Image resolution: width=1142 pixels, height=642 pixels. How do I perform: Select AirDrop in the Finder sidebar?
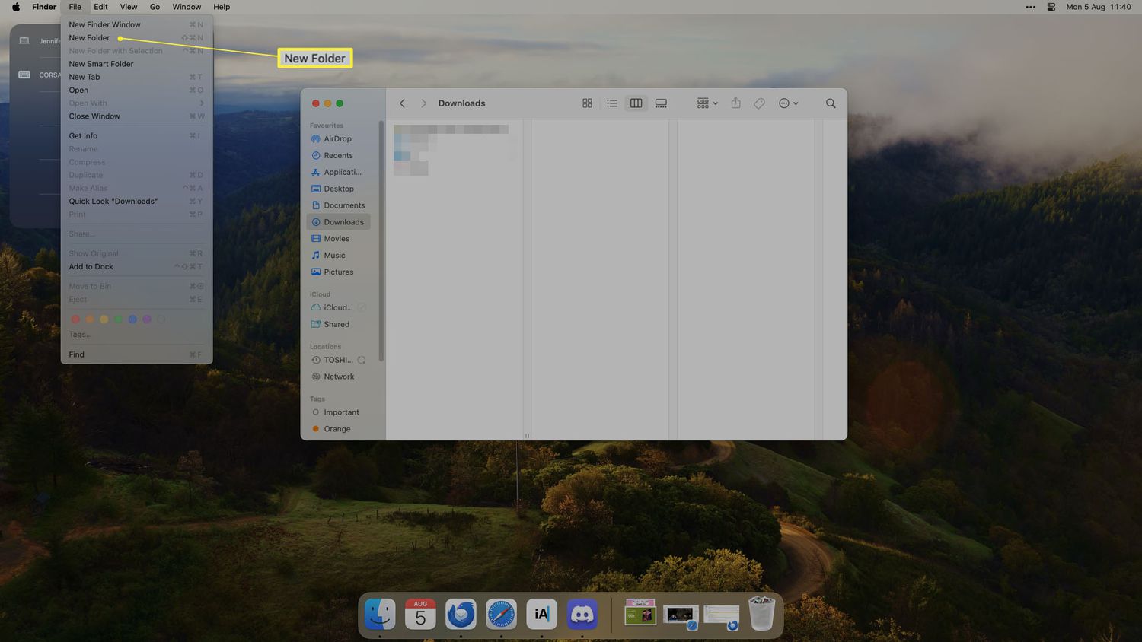point(337,139)
